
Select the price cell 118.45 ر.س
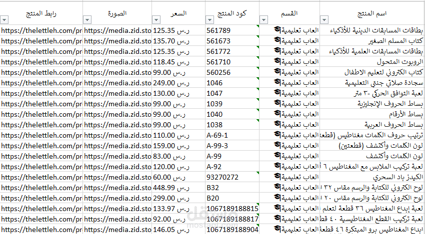[178, 62]
